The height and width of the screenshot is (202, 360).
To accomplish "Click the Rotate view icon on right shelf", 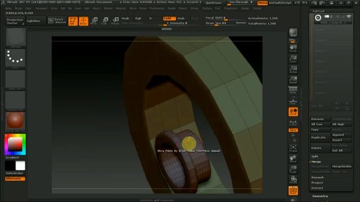I will click(293, 180).
